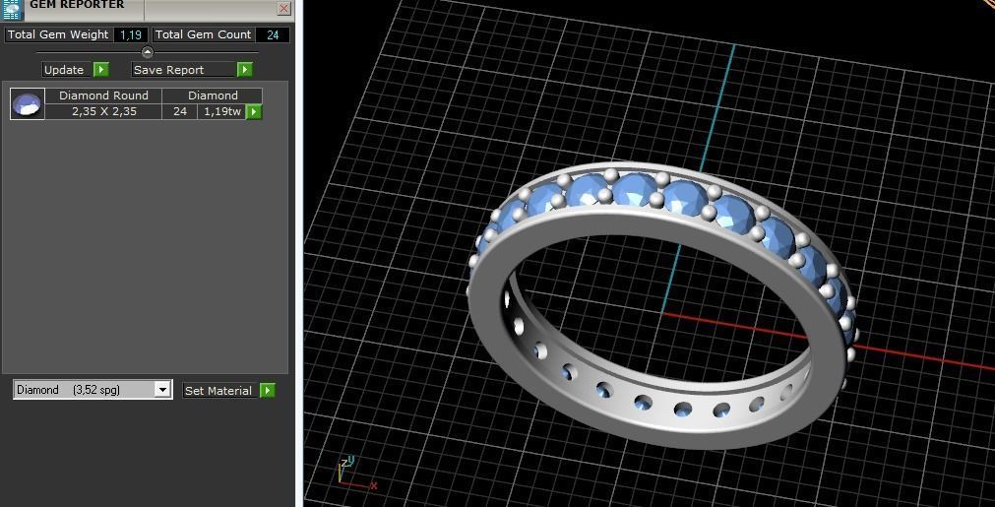Screen dimensions: 995x507
Task: Click the Total Gem Count value 24
Action: point(273,34)
